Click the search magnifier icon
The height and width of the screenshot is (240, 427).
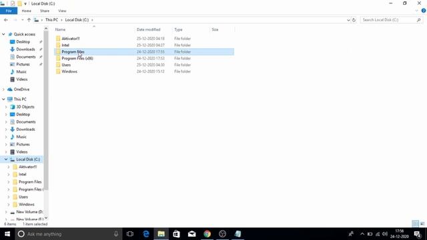click(x=419, y=20)
